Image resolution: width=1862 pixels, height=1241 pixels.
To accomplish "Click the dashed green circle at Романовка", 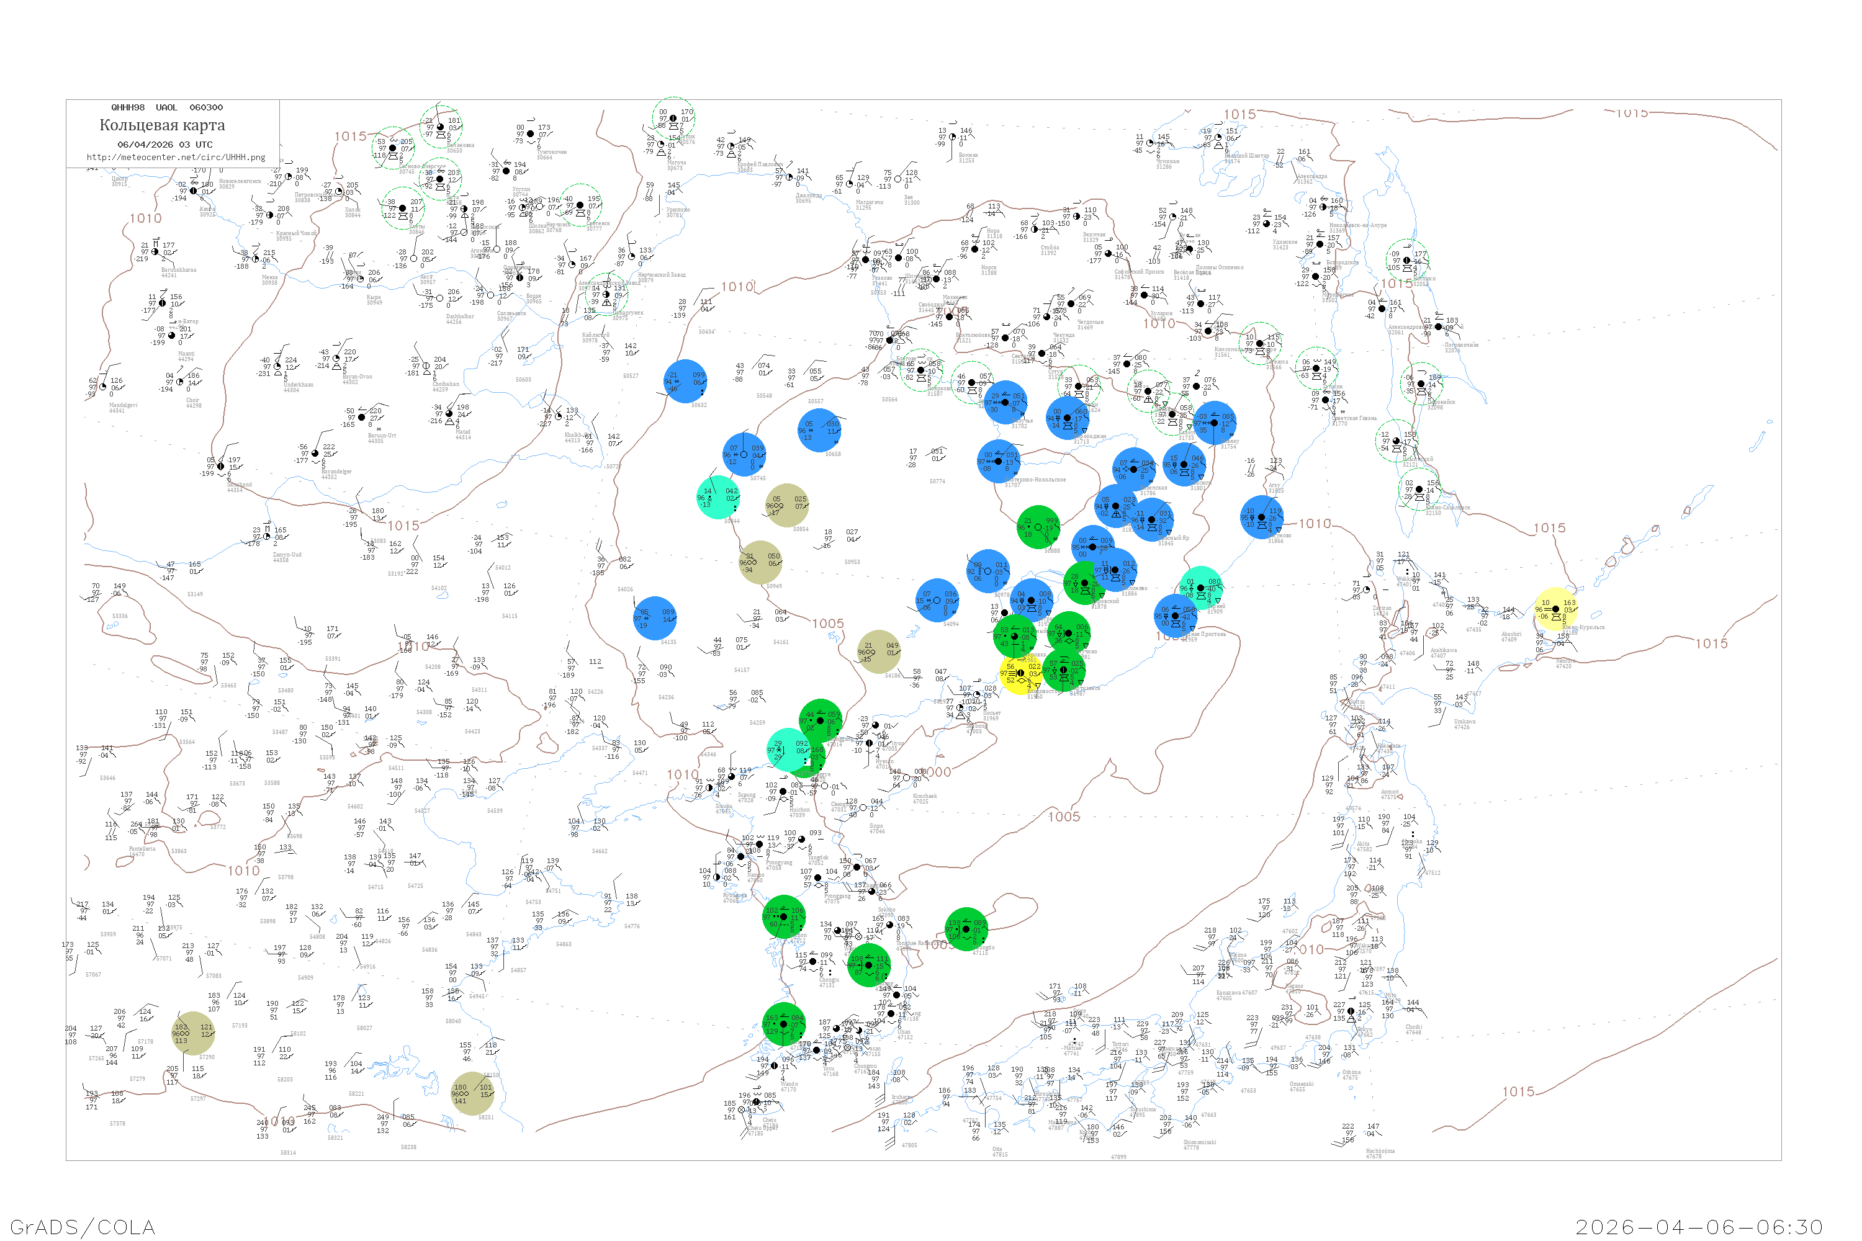I will point(441,127).
